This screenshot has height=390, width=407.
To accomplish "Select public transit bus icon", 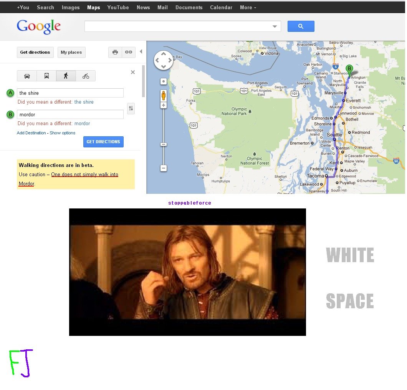I will coord(46,76).
